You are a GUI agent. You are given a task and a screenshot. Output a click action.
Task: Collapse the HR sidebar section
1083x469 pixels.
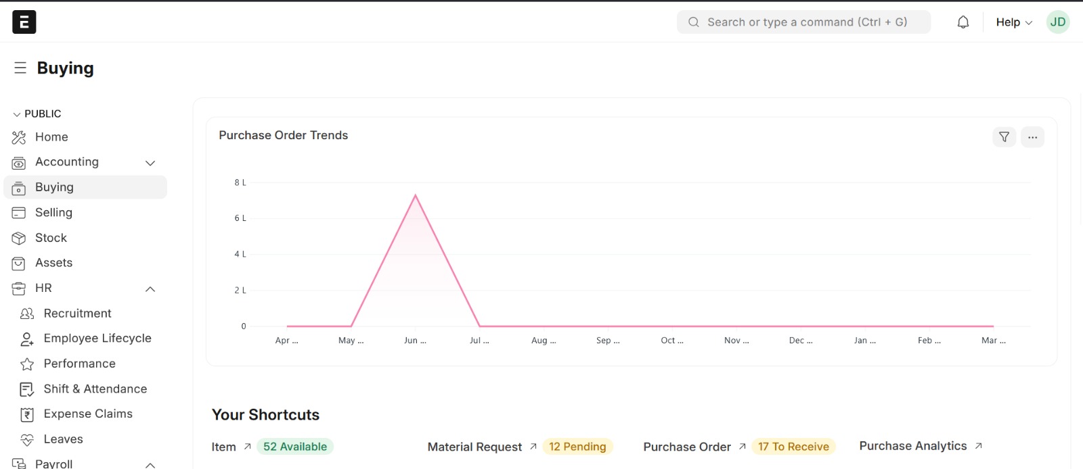(150, 289)
